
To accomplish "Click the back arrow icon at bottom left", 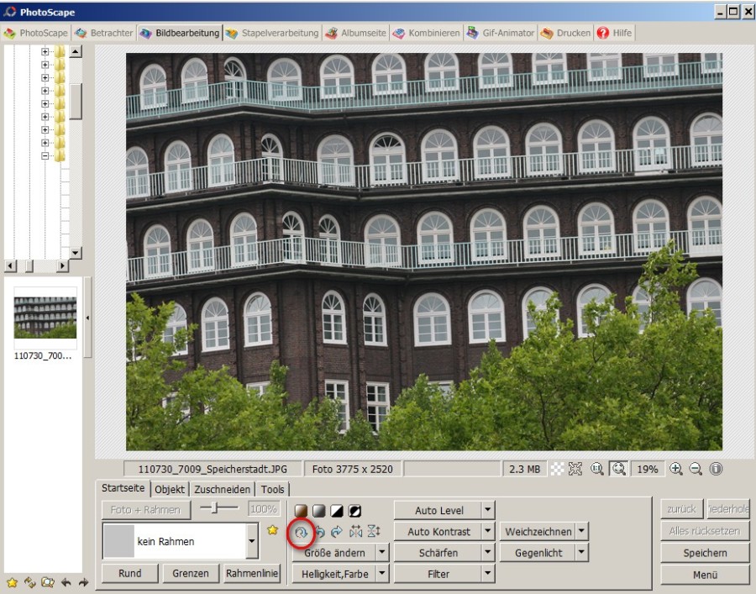I will point(66,582).
